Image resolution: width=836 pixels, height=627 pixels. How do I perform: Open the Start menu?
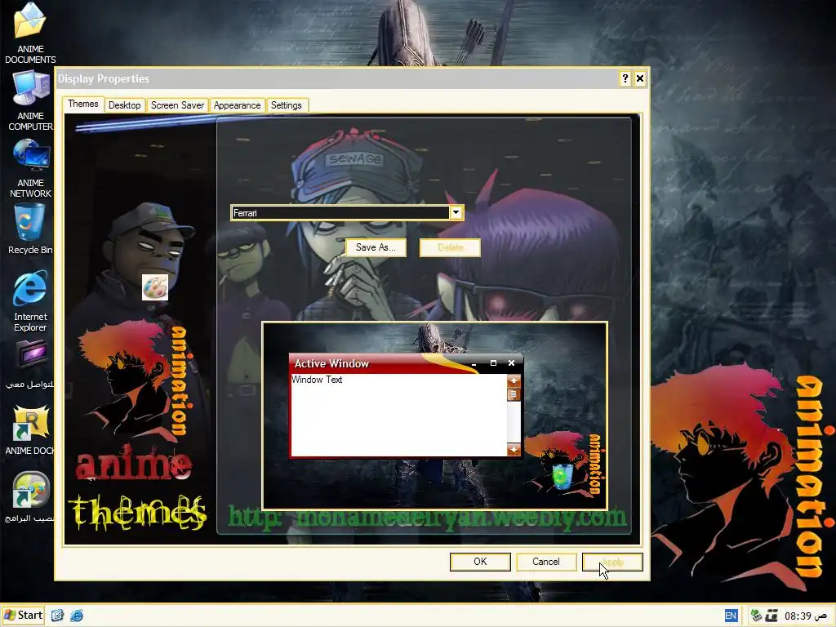(x=23, y=616)
